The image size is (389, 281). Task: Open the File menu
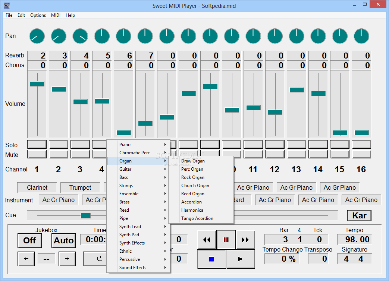(x=9, y=15)
